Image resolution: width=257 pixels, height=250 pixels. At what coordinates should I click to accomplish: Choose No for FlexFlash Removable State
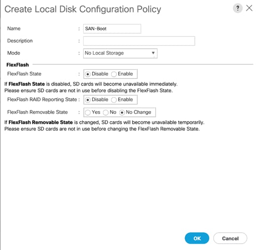tap(105, 113)
